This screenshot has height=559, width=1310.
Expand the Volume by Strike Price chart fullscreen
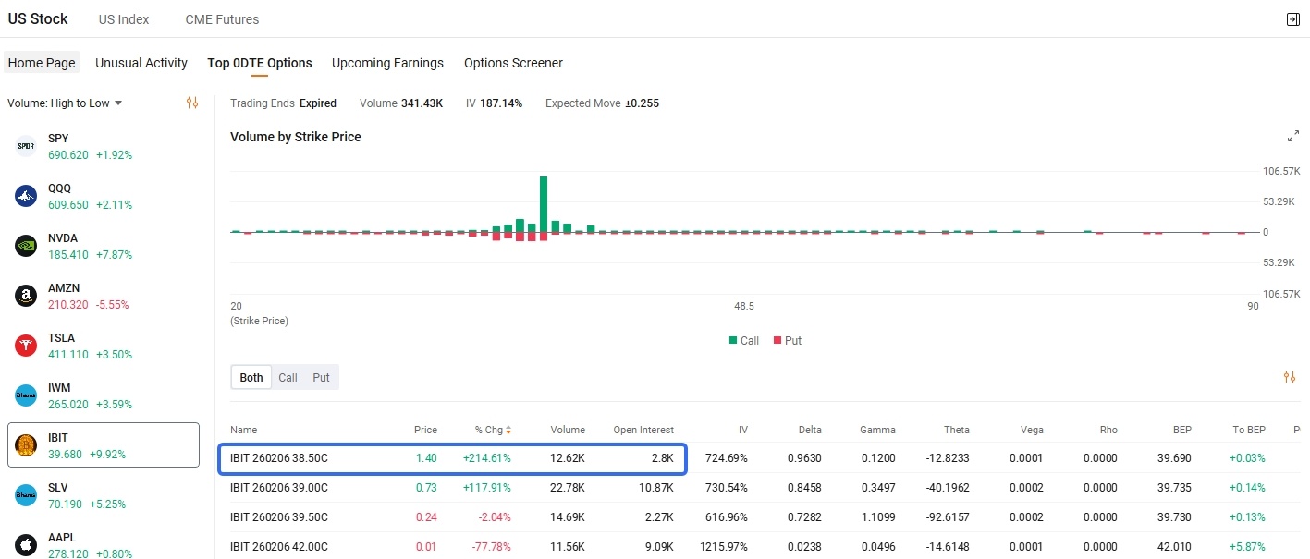(x=1293, y=137)
